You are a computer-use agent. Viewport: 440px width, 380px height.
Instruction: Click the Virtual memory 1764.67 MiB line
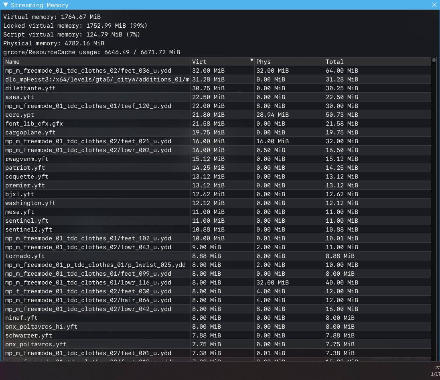52,17
